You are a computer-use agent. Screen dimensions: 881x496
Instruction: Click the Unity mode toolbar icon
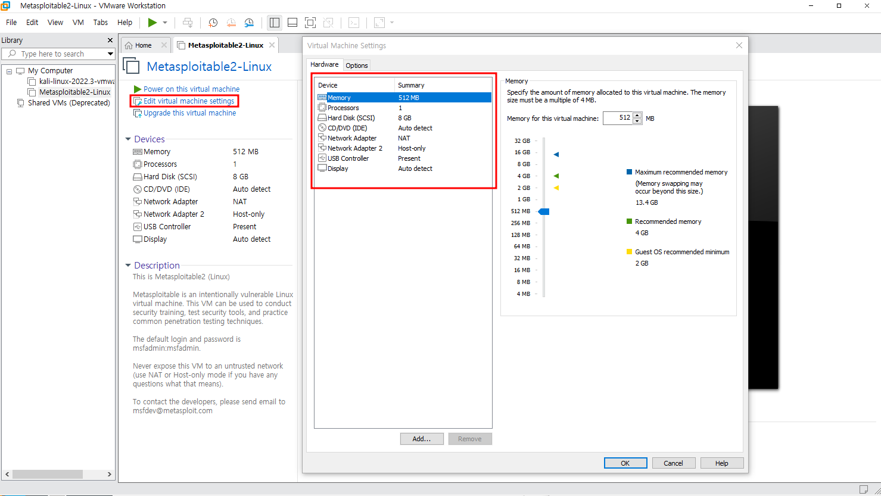pos(328,23)
